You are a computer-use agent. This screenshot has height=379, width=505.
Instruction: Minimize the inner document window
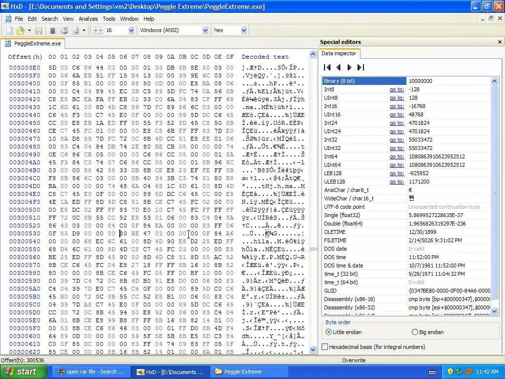482,18
